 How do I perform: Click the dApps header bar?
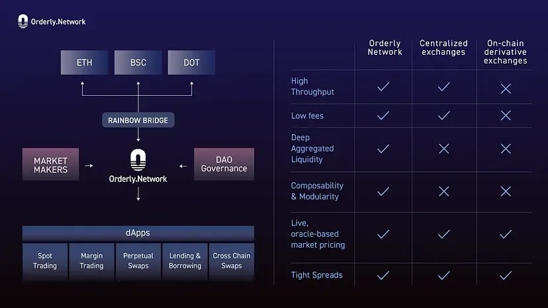pos(138,233)
